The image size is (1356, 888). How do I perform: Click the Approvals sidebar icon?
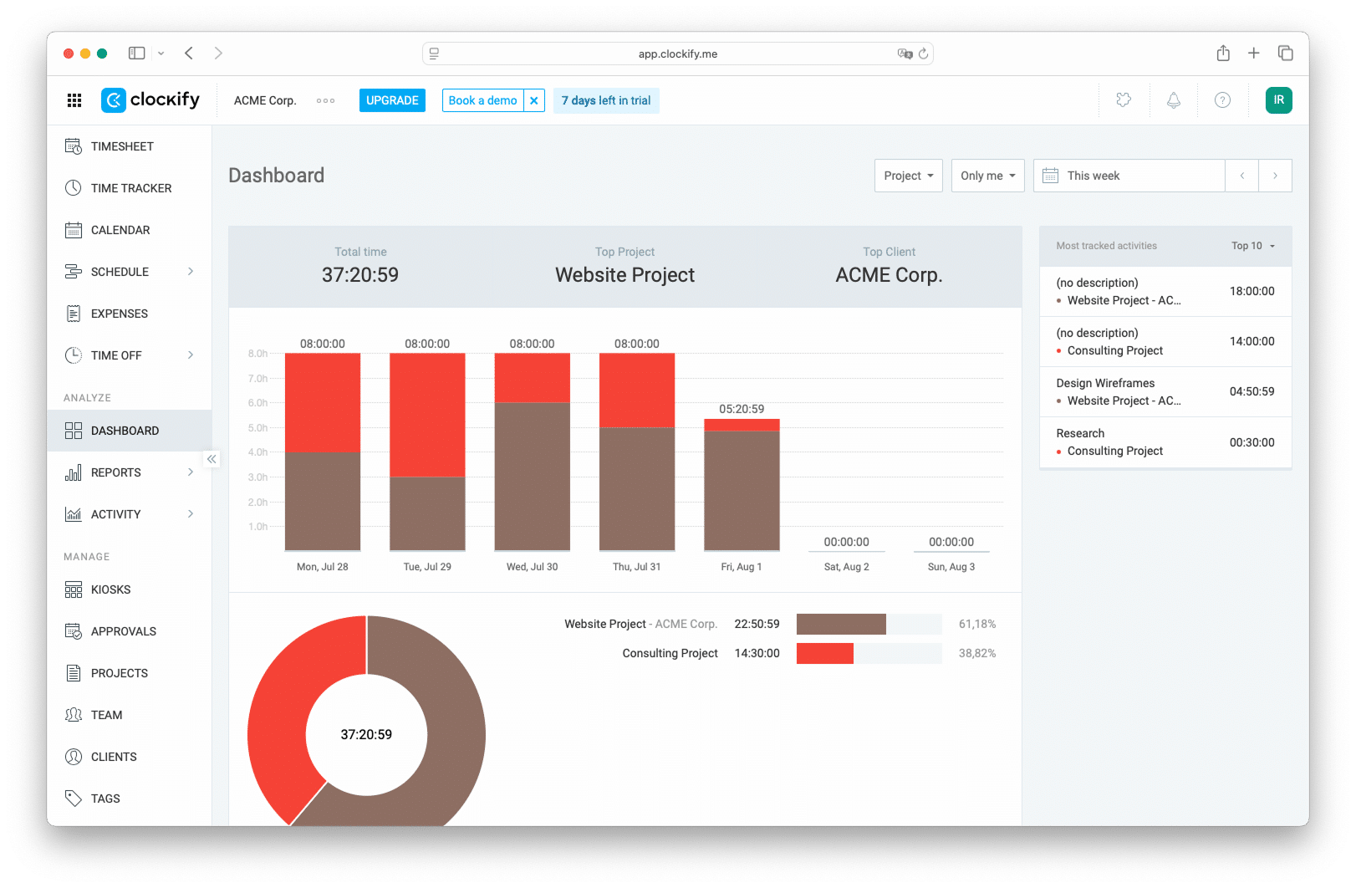point(74,631)
